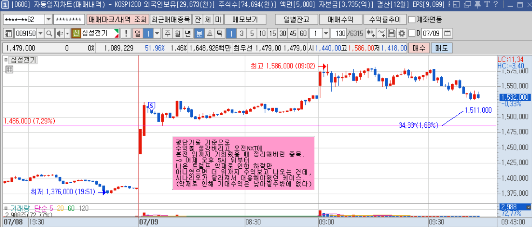Click the blue 매도 sell button
Viewport: 532px width, 227px height.
441,48
